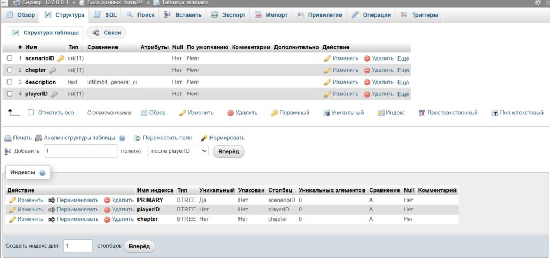Open the после playerID position dropdown
The width and height of the screenshot is (550, 258).
pos(178,151)
